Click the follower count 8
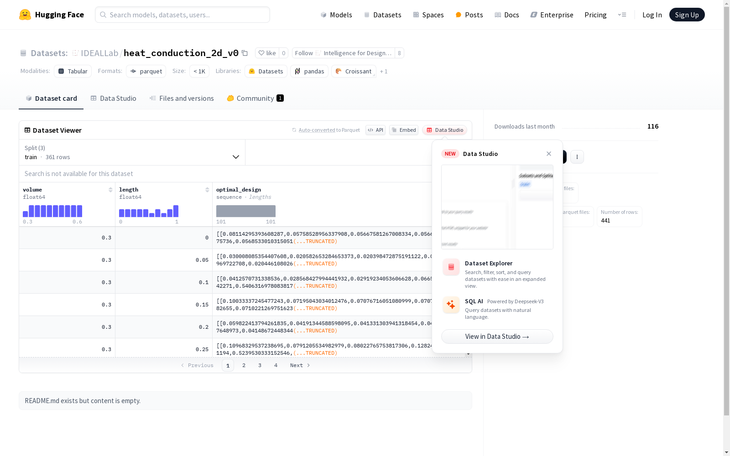The width and height of the screenshot is (730, 456). click(x=399, y=53)
